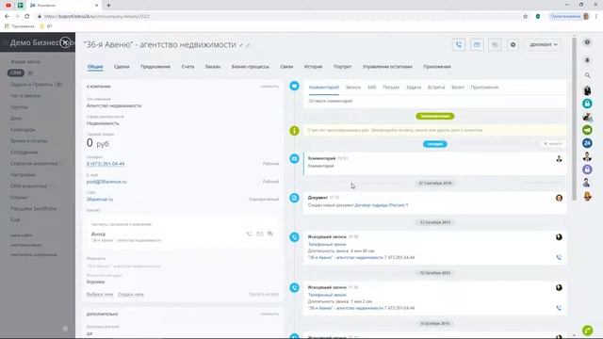Click the help question mark icon in right panel
Image resolution: width=603 pixels, height=339 pixels.
(587, 41)
